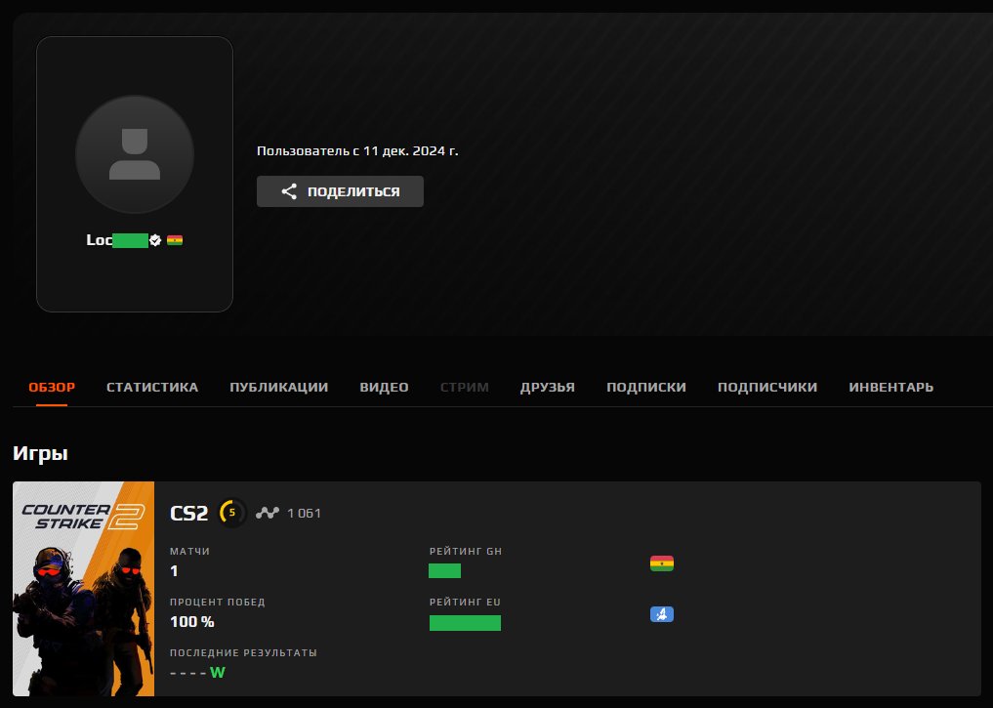Click the Ghana flag next to the player name
The image size is (993, 708).
176,239
